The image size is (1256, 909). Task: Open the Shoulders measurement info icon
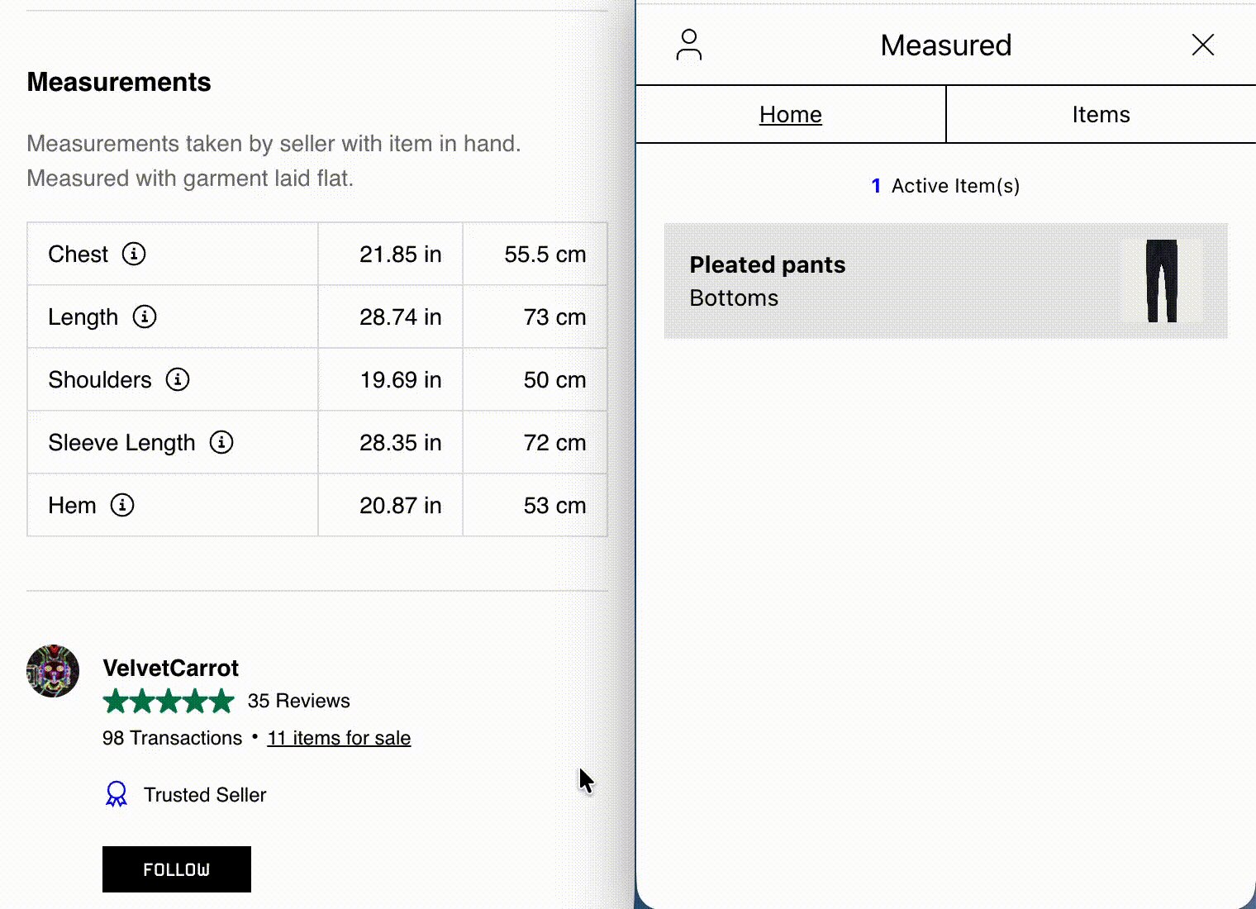177,379
